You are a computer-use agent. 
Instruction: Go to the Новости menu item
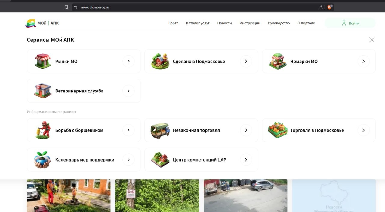coord(224,23)
